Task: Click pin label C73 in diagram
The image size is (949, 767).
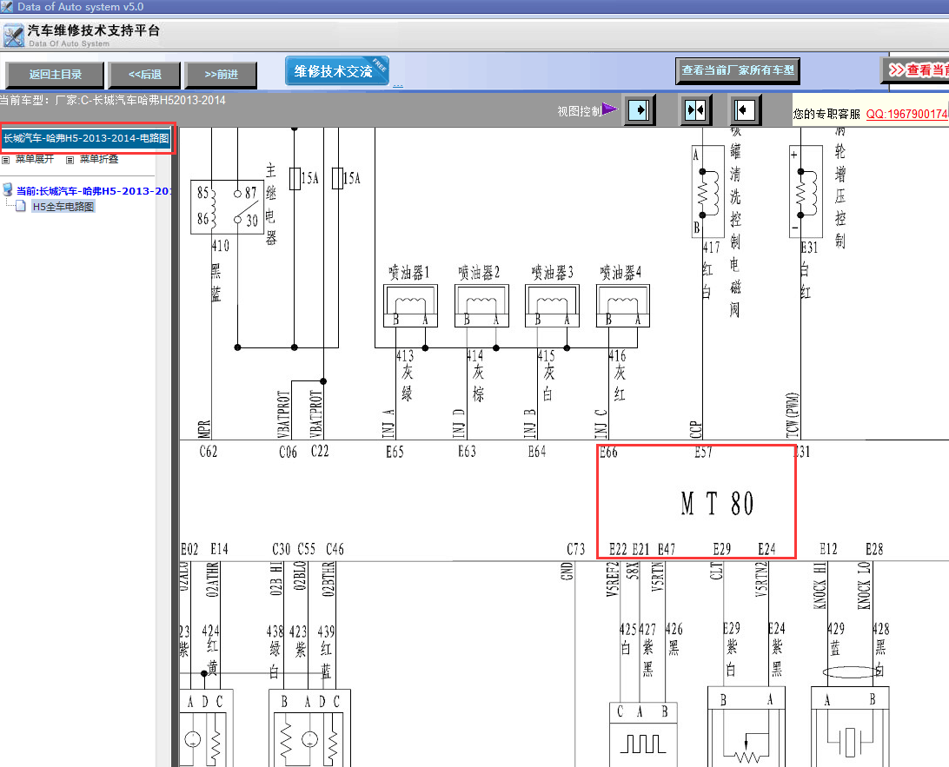Action: click(575, 549)
